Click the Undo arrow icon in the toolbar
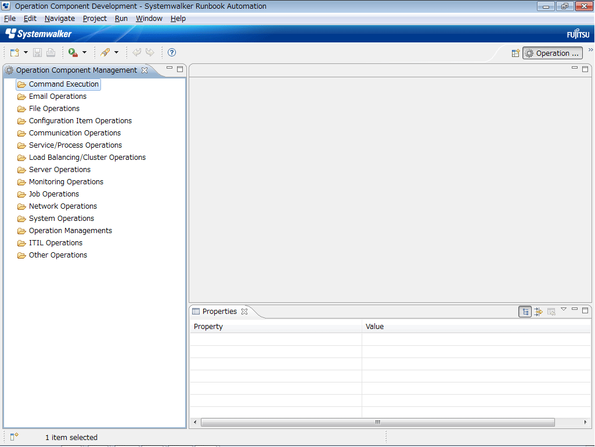The image size is (595, 447). tap(136, 52)
